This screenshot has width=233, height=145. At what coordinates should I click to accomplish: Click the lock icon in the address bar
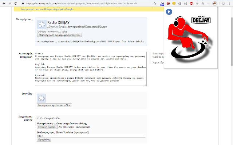coord(23,3)
